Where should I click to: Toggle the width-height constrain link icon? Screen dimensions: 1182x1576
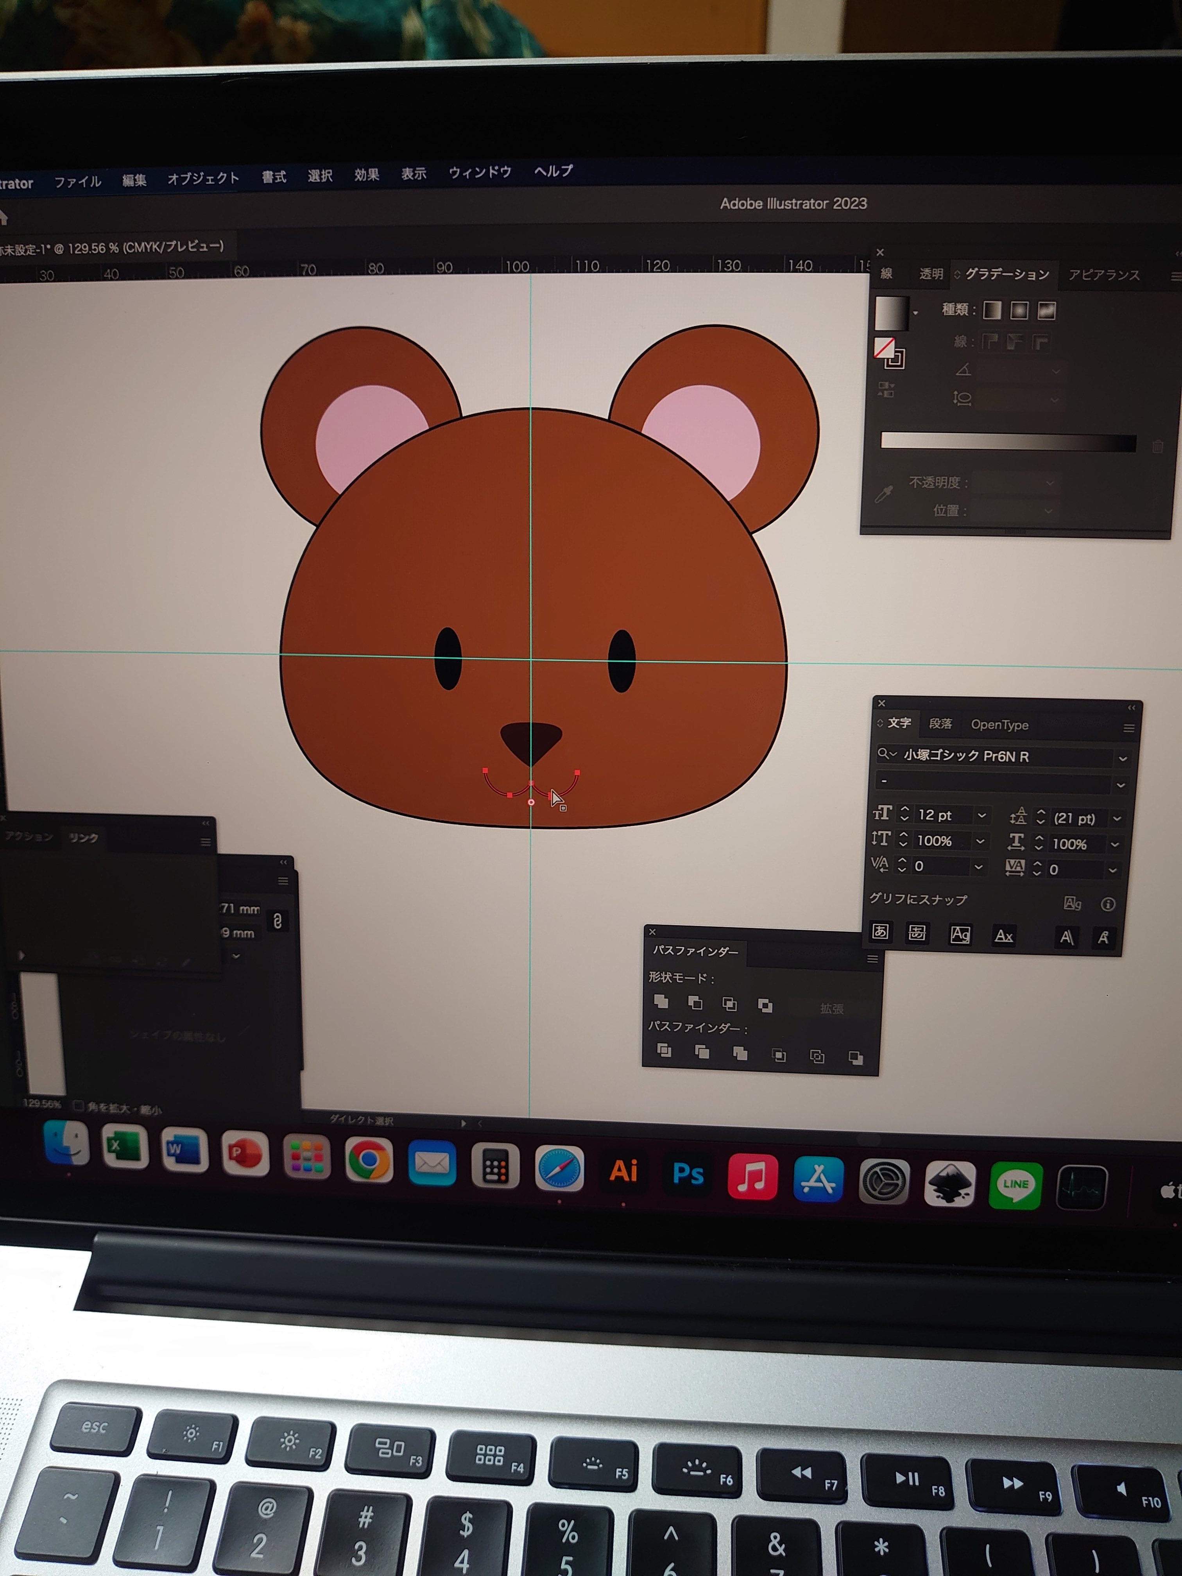277,921
